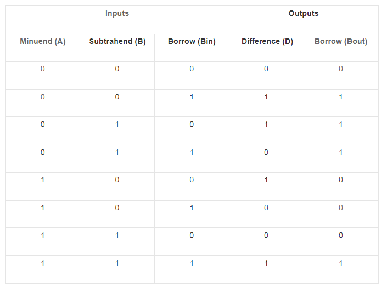387x289 pixels.
Task: Select the Difference cell in the first data row
Action: (x=266, y=69)
